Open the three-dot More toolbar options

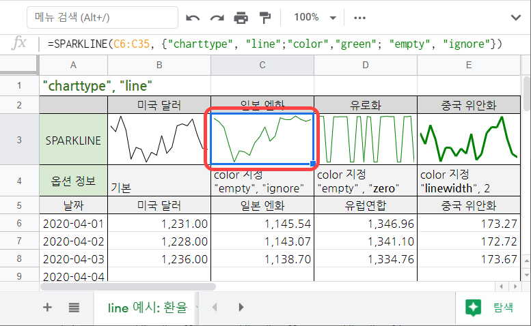point(360,17)
